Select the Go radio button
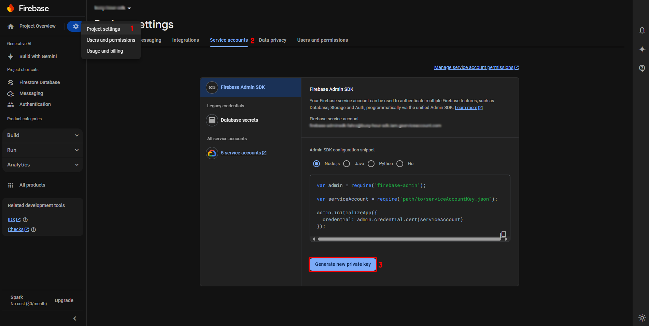 coord(400,164)
